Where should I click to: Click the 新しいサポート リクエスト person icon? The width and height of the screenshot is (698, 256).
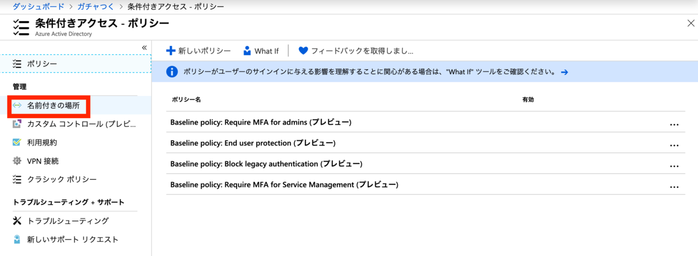17,239
